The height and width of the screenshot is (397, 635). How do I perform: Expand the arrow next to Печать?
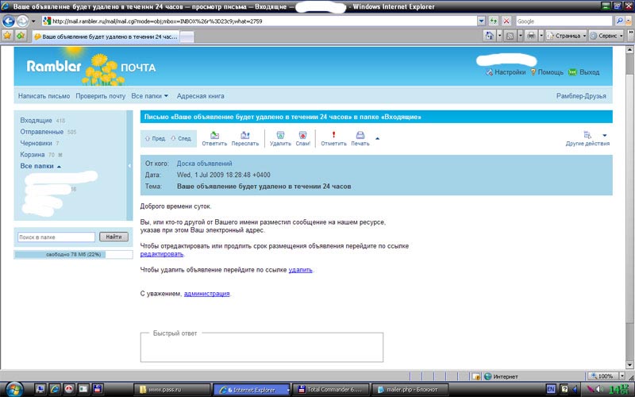coord(377,138)
